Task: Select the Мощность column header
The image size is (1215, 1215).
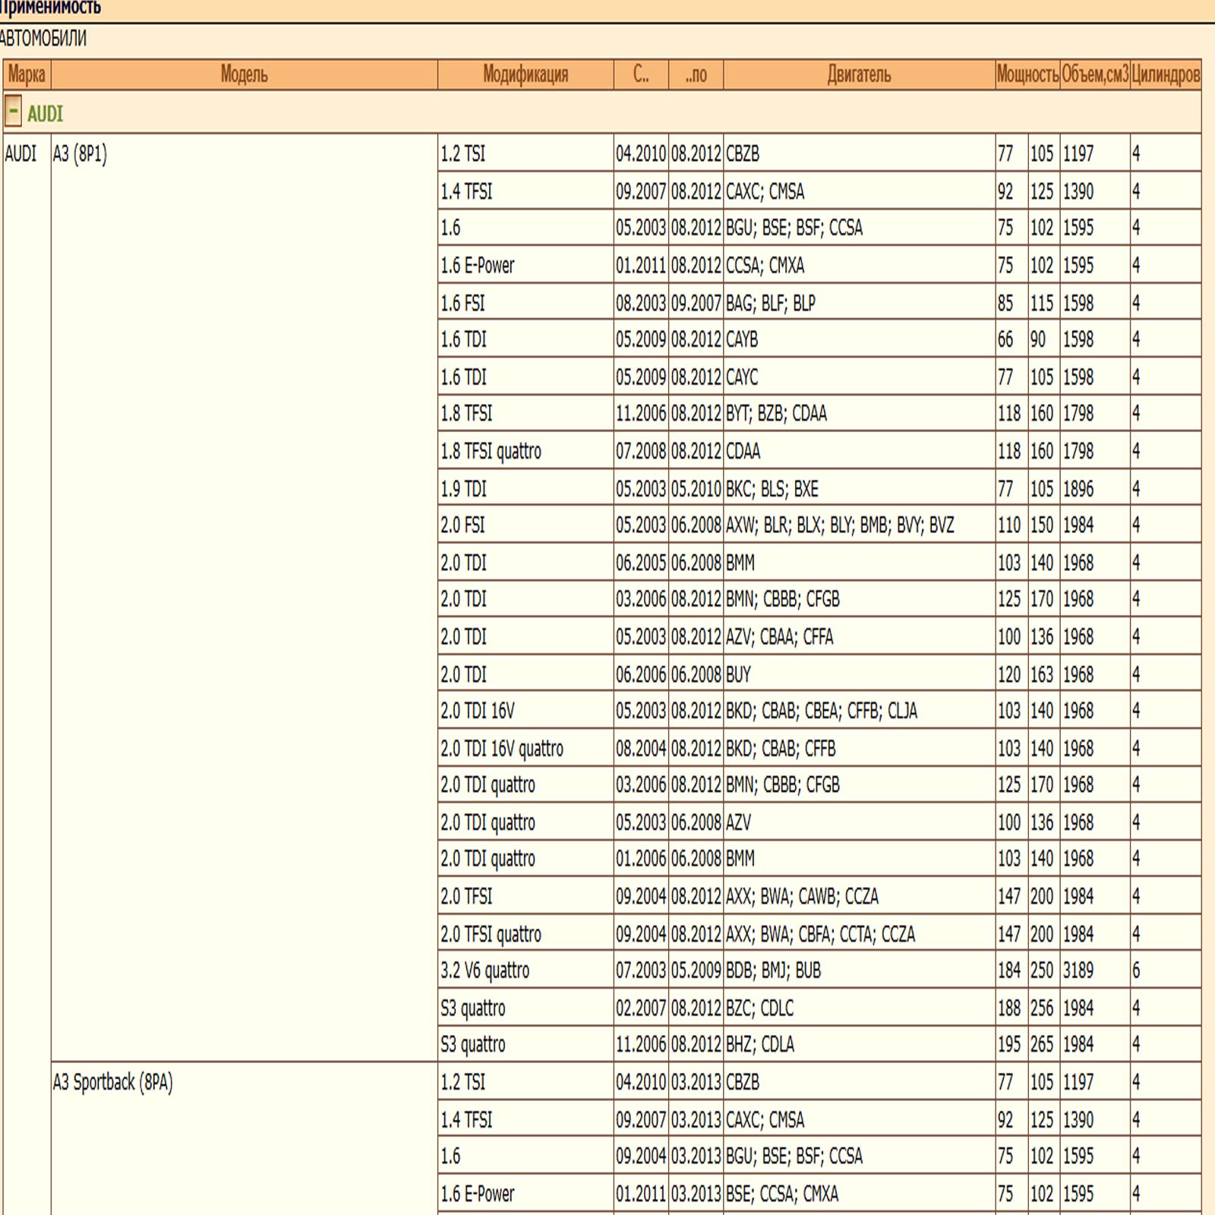Action: click(x=1027, y=74)
